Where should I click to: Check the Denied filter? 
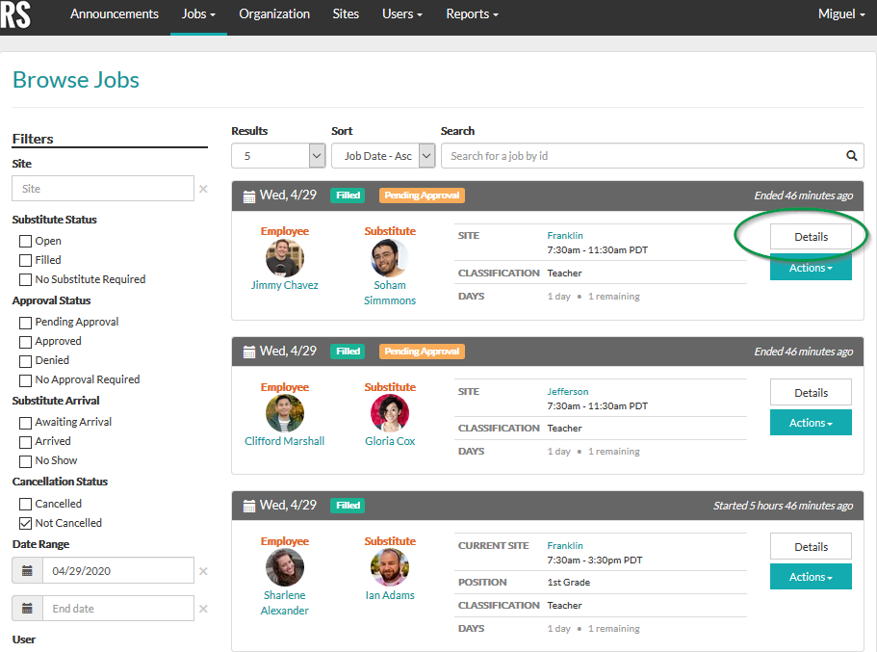[25, 361]
